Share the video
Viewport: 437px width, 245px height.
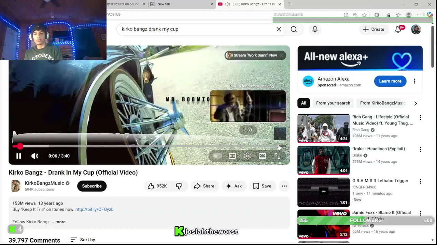(x=204, y=186)
